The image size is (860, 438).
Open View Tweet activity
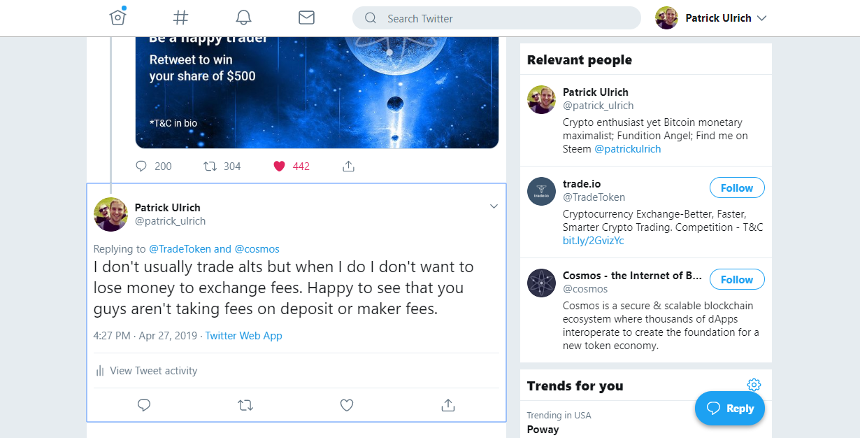click(146, 371)
